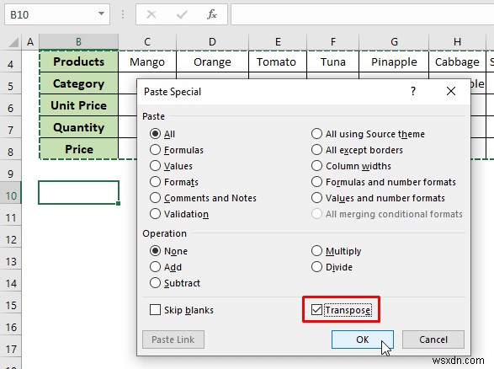
Task: Select row 12 header
Action: pos(11,240)
